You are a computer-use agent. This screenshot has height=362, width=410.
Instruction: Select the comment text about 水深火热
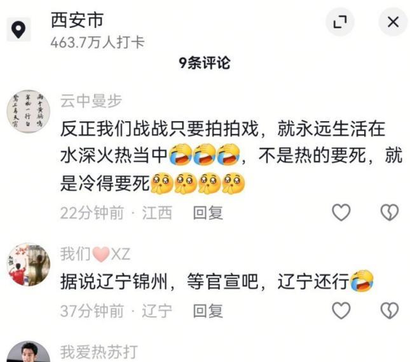(231, 156)
